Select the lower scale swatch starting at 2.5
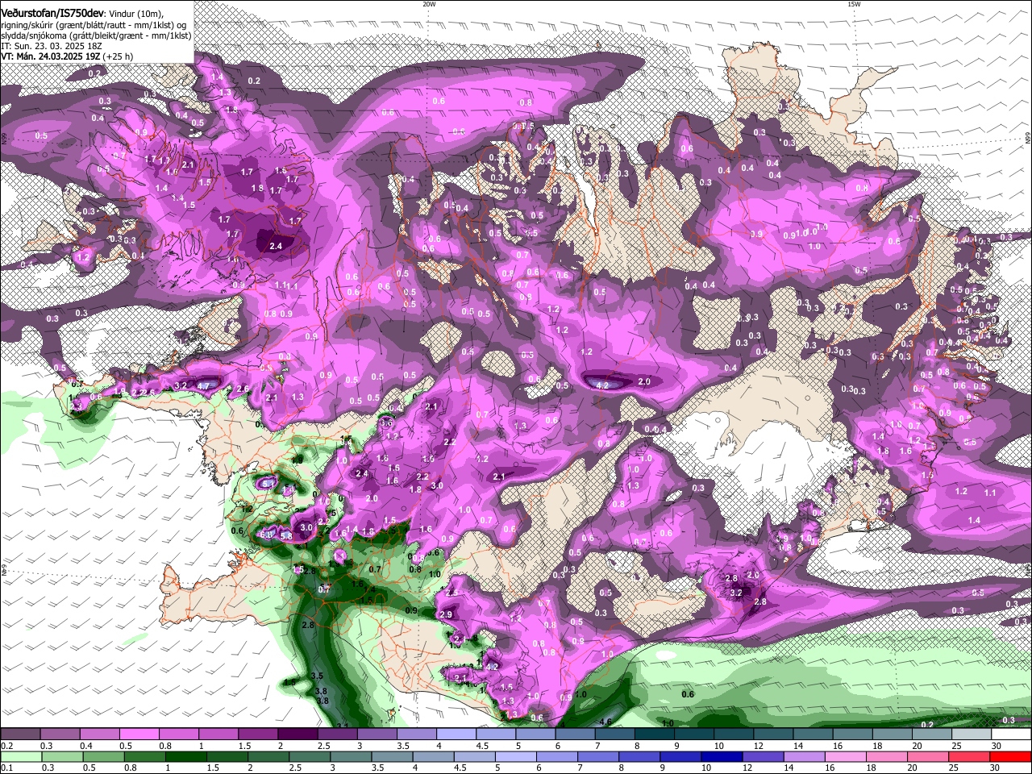The image size is (1032, 774). coord(310,756)
